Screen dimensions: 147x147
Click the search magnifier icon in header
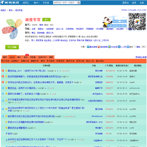[79, 2]
